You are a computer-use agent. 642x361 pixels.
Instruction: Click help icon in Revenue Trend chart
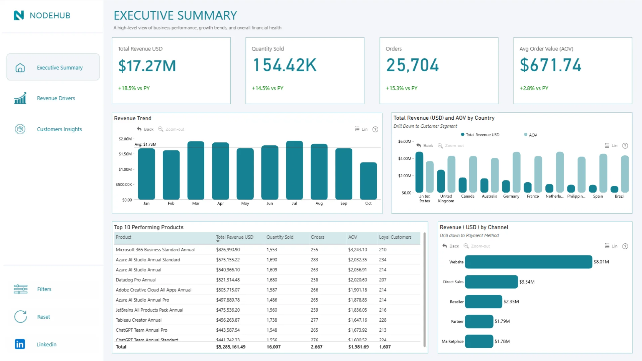(x=375, y=129)
